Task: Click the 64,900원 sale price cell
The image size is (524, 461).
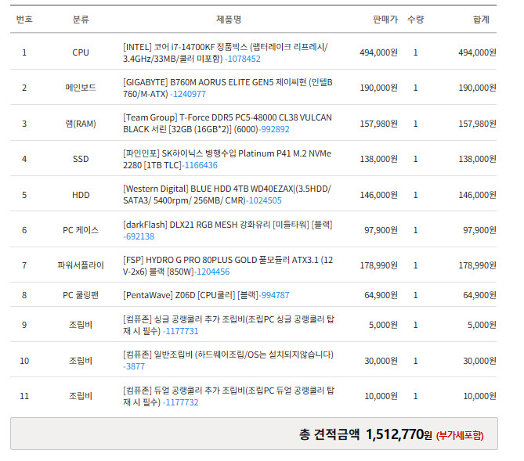Action: point(381,295)
